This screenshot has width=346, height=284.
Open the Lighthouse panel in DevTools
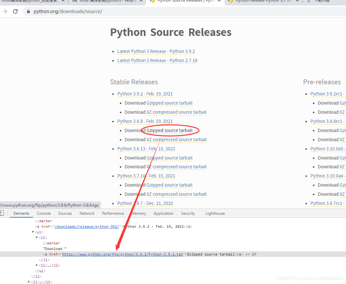point(215,213)
